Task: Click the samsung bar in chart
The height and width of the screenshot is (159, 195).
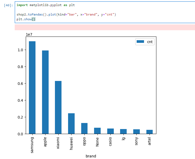Action: (32, 88)
